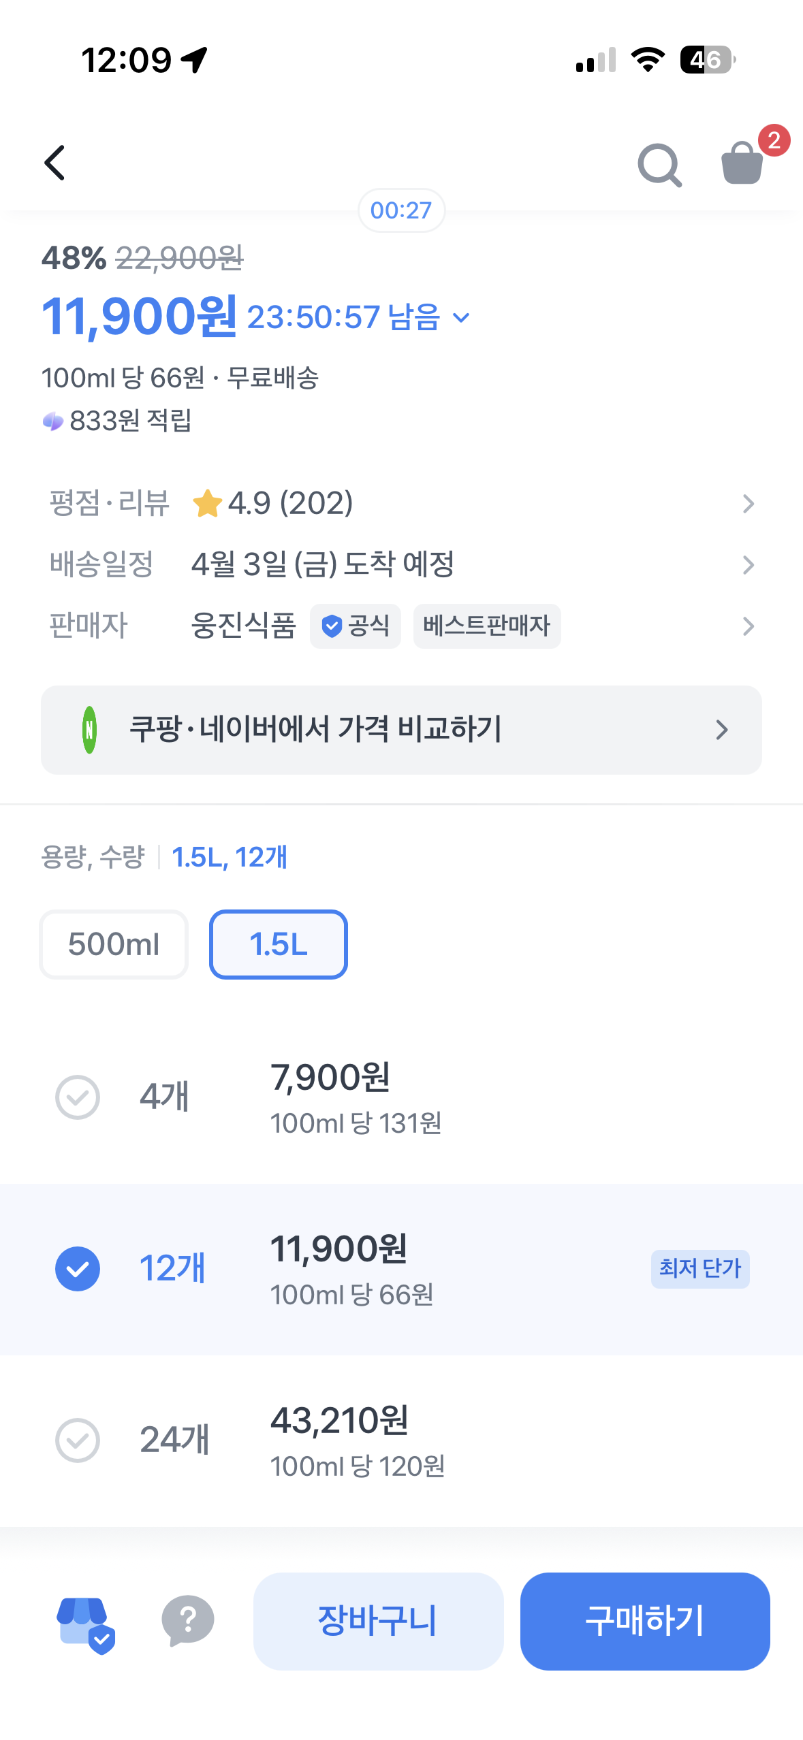Switch to the 500ml size tab
The height and width of the screenshot is (1740, 803).
point(113,944)
